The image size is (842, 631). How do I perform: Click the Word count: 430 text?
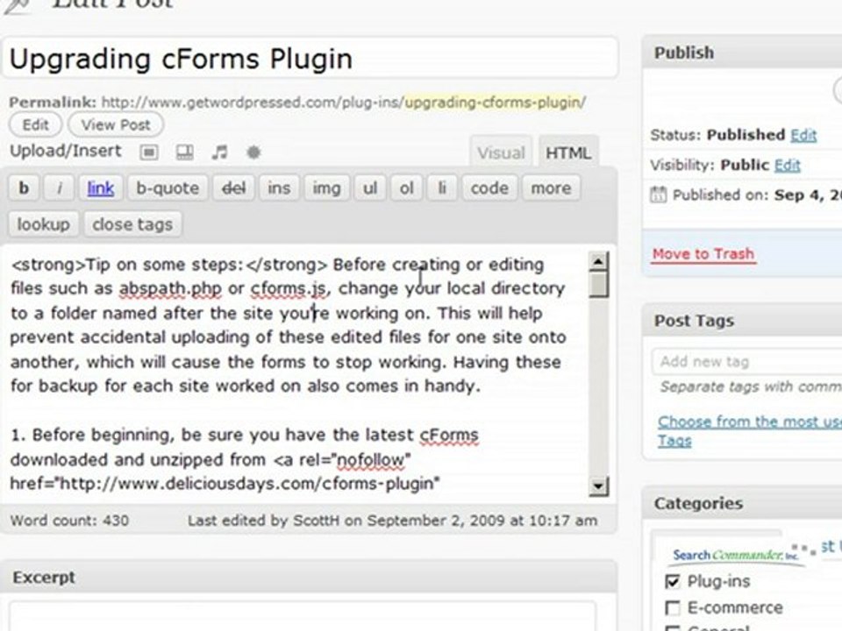click(x=69, y=521)
